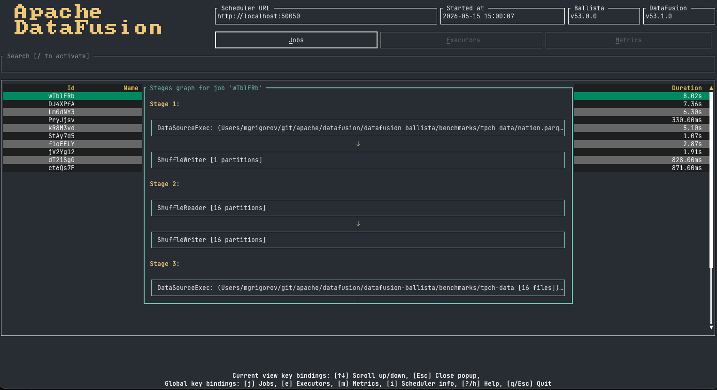Click the jobs table scrollbar thumb
717x390 pixels.
coord(711,179)
